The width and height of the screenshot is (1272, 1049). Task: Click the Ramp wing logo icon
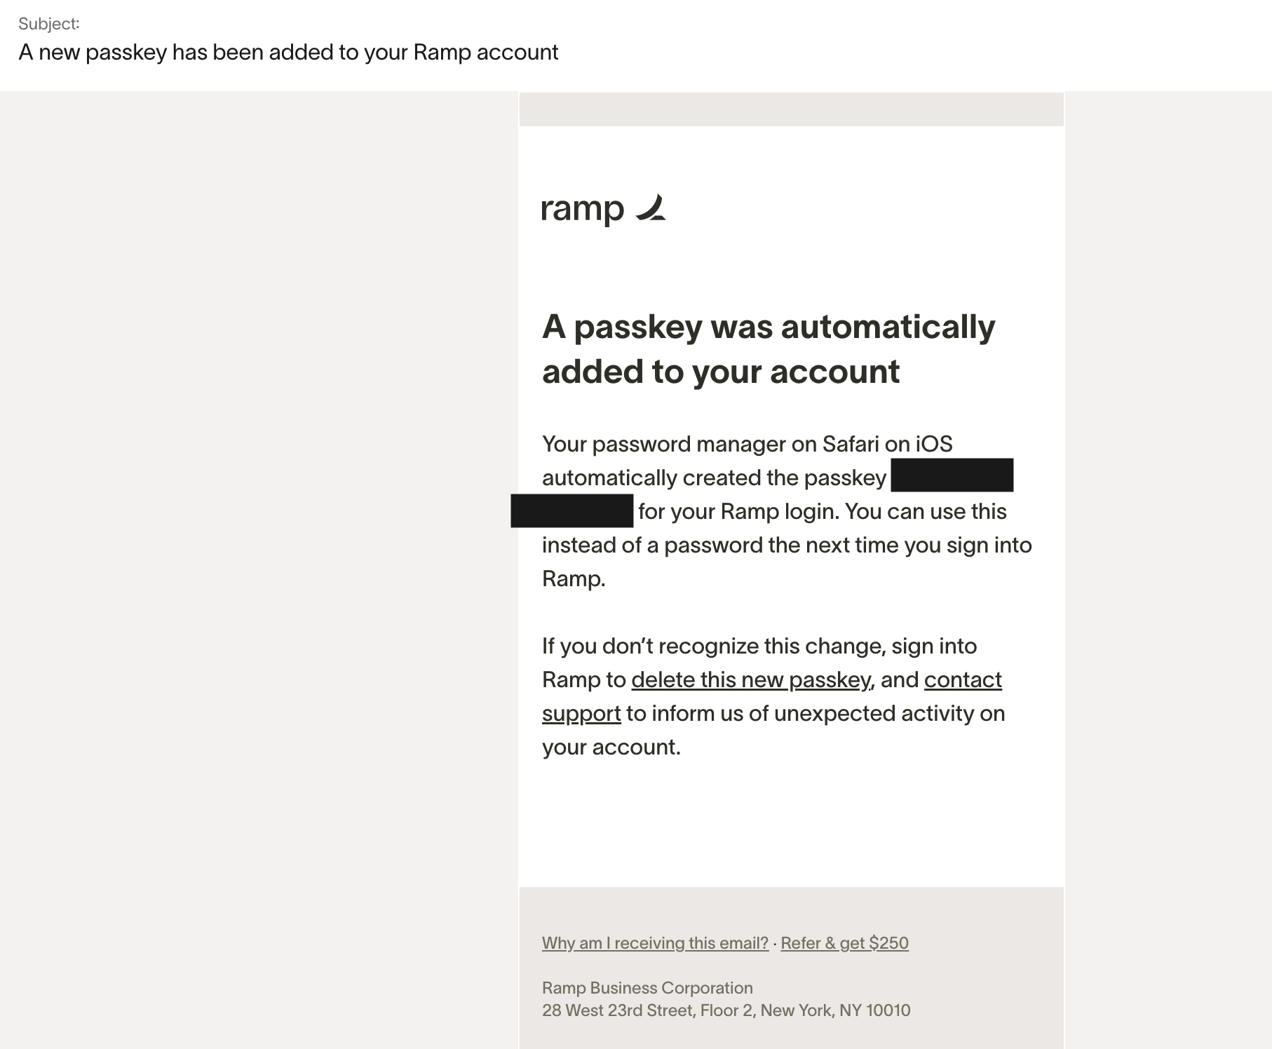tap(651, 208)
